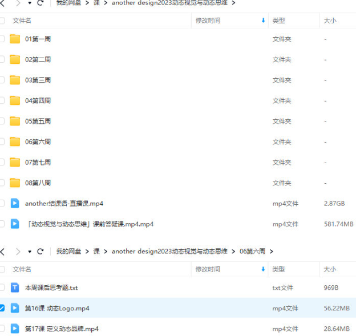
Task: Select file name 第16课 动态Logo.mp4
Action: coord(57,308)
